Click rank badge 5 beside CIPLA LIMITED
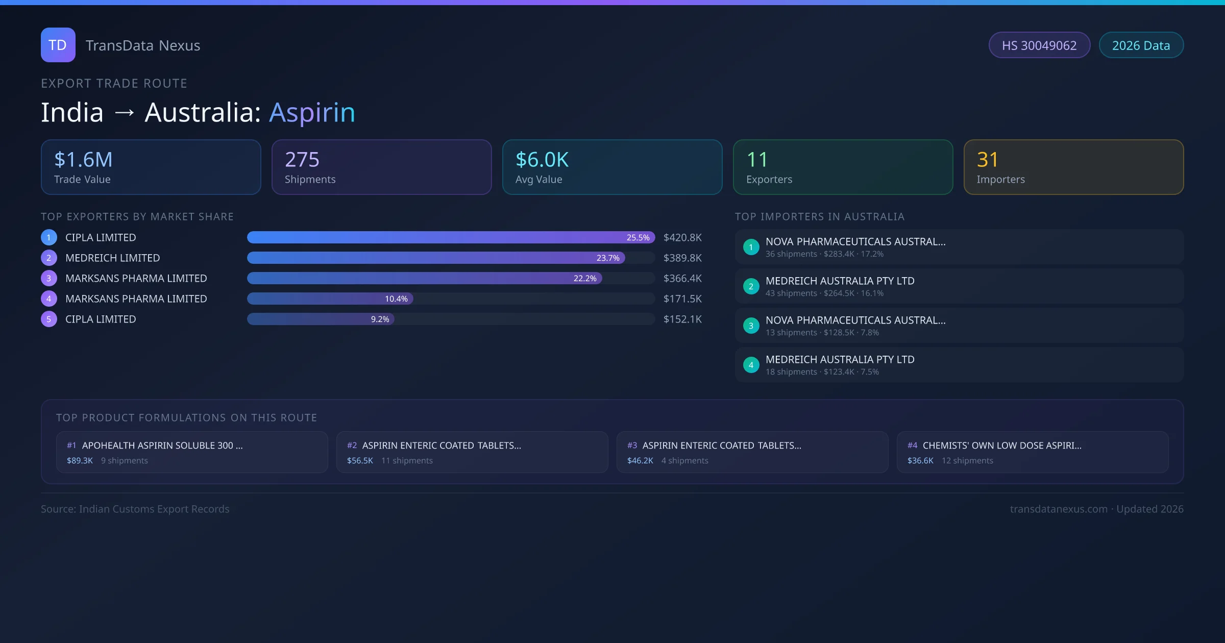This screenshot has height=643, width=1225. pyautogui.click(x=48, y=319)
